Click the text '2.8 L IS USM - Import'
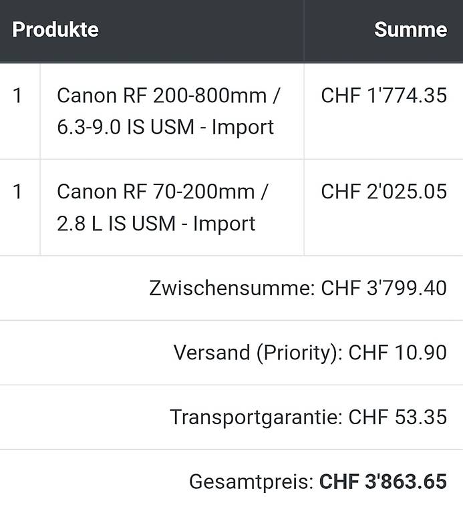The height and width of the screenshot is (513, 463). coord(156,224)
